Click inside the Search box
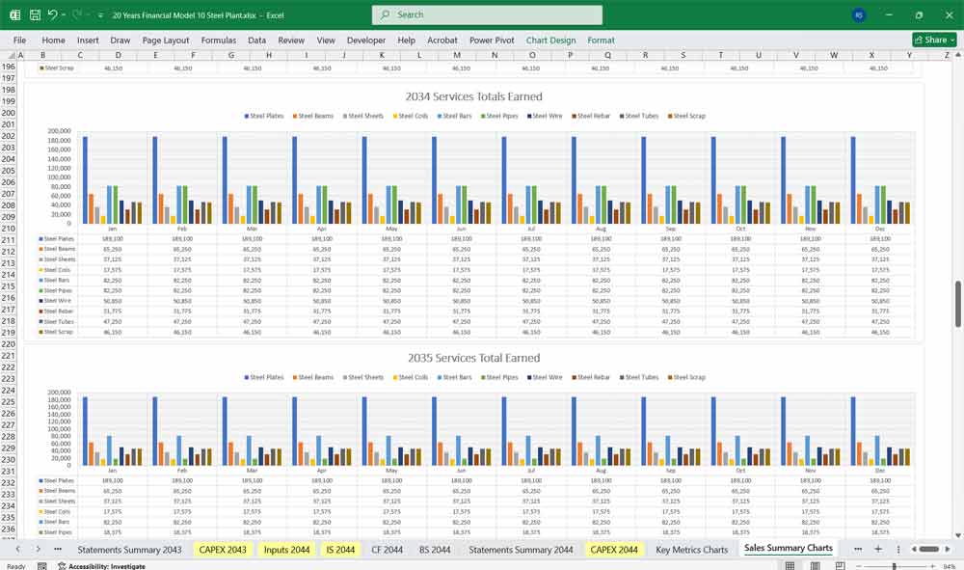Image resolution: width=964 pixels, height=570 pixels. pos(486,14)
